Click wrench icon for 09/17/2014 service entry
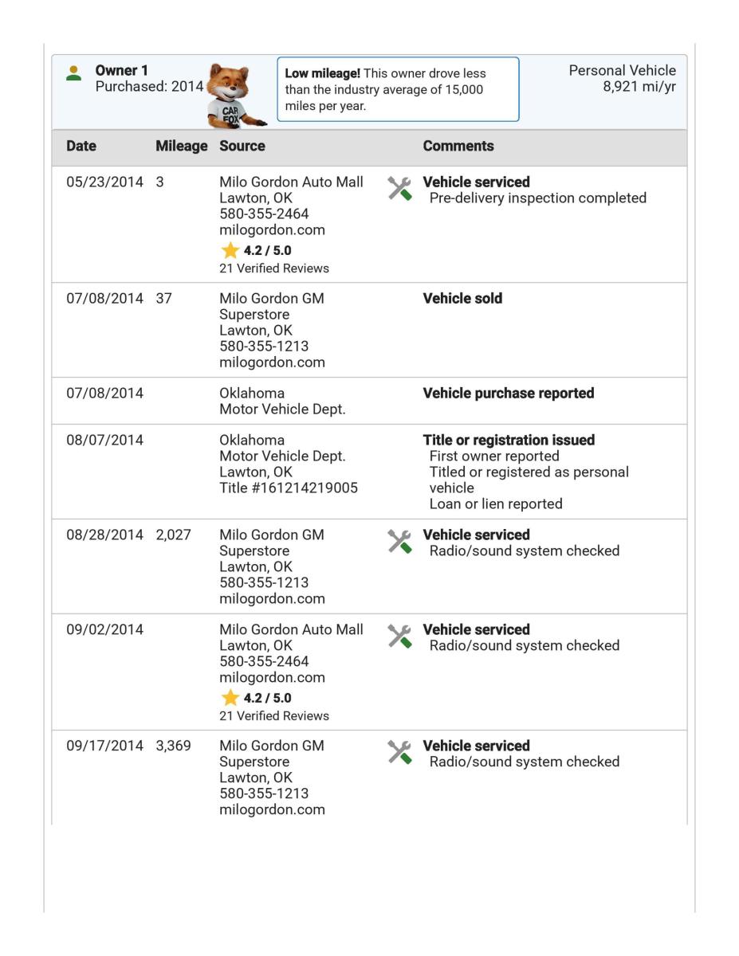Viewport: 739px width, 956px height. point(400,752)
